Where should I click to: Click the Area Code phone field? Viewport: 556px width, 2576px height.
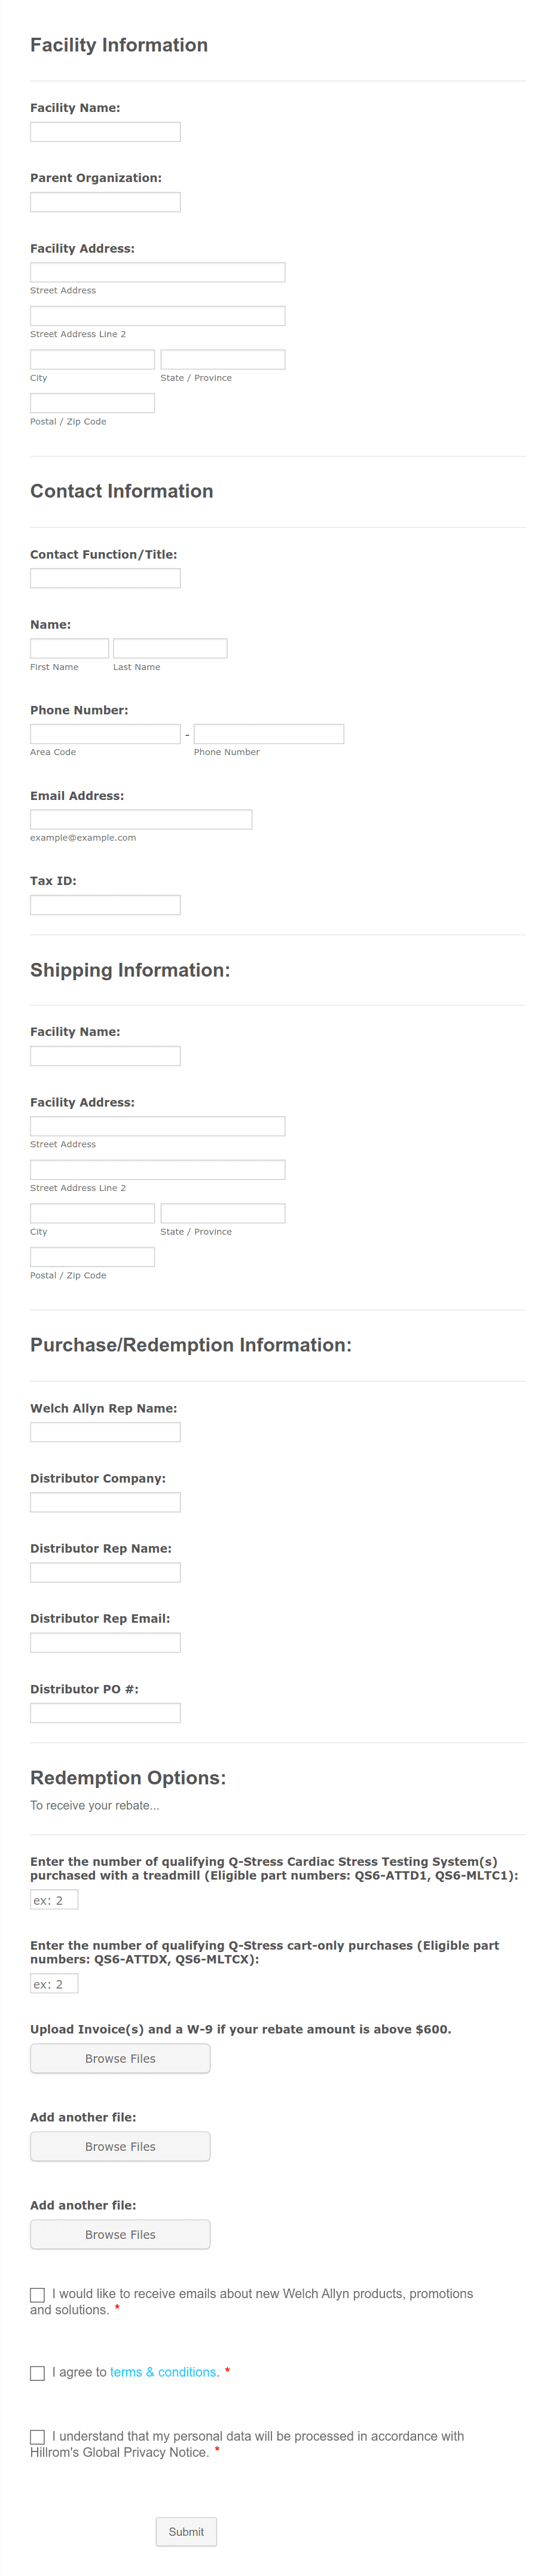pos(105,733)
